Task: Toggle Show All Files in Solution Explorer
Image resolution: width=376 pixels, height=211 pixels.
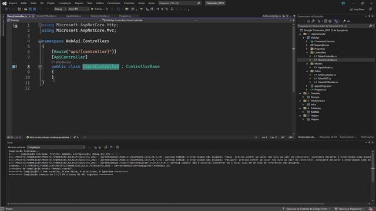Action: point(330,21)
